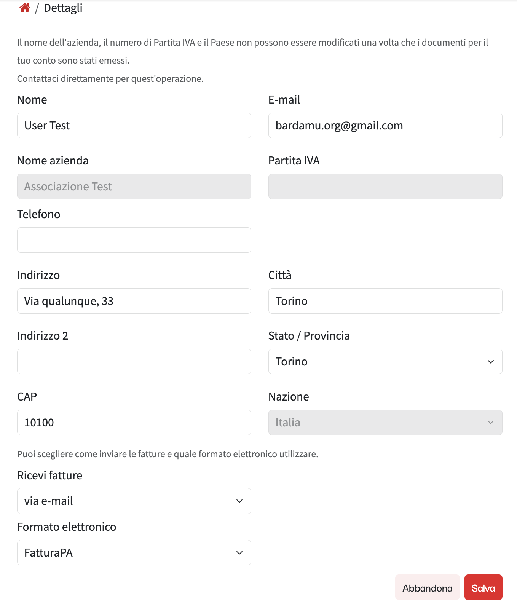Click the Indirizzo field with Via qualunque
The image size is (517, 600).
[134, 301]
